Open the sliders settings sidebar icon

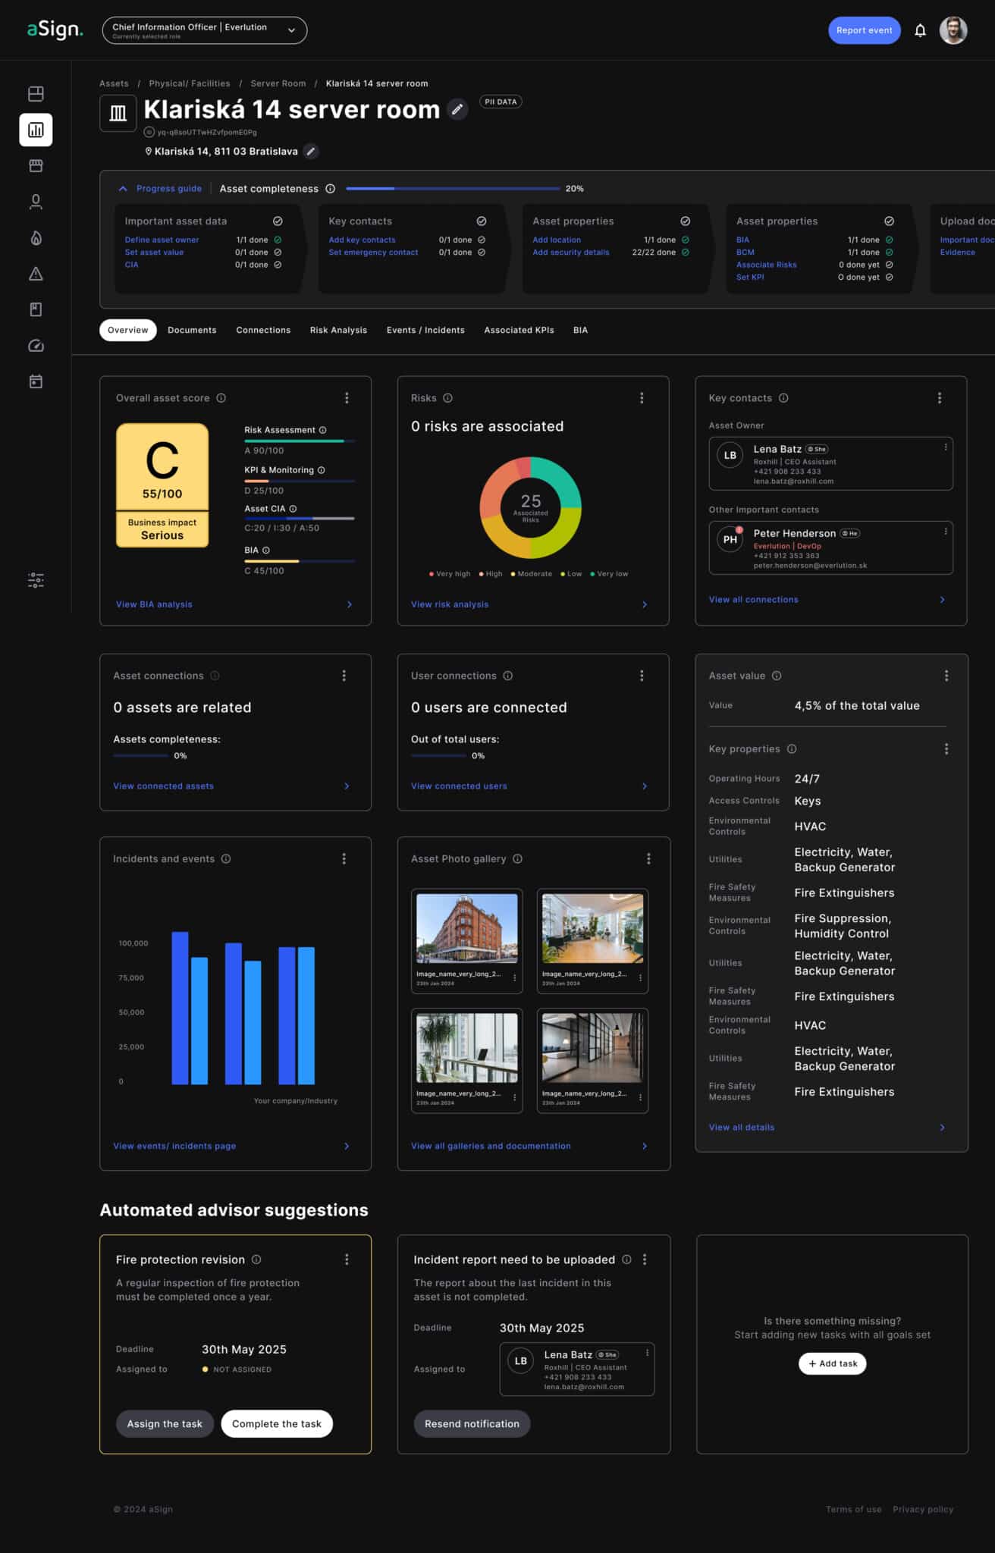36,581
